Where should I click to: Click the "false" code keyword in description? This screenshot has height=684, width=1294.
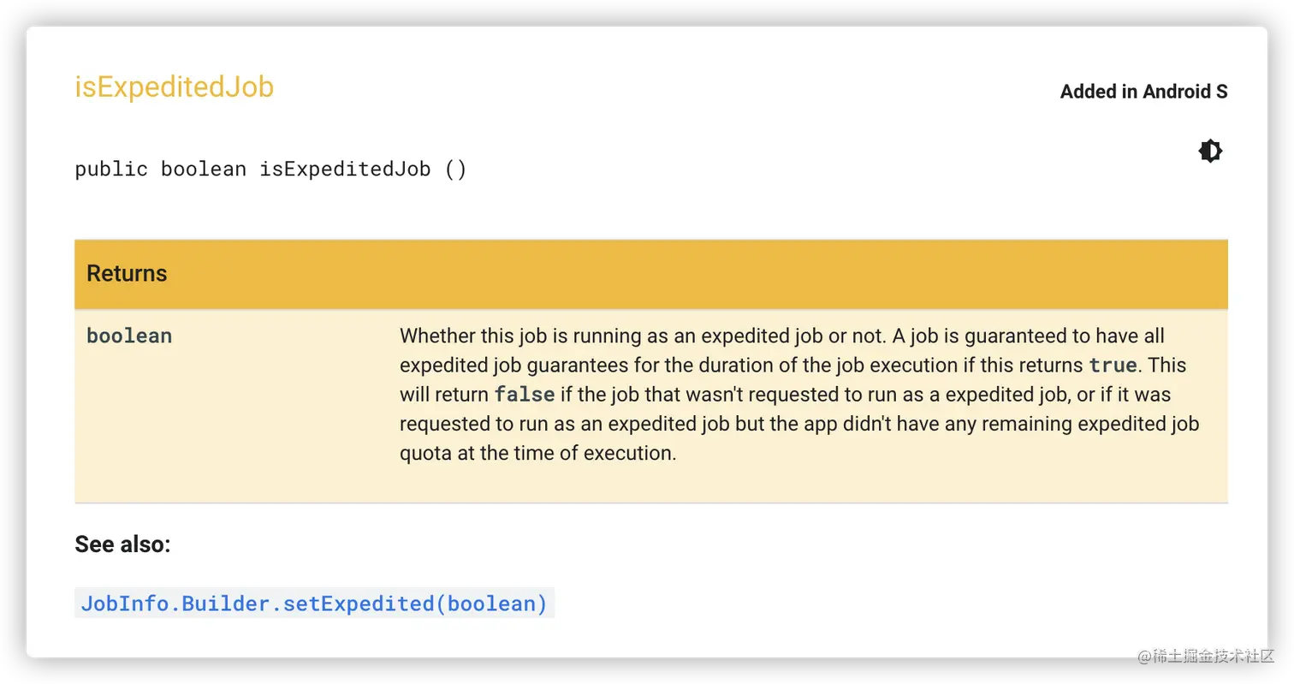tap(525, 395)
